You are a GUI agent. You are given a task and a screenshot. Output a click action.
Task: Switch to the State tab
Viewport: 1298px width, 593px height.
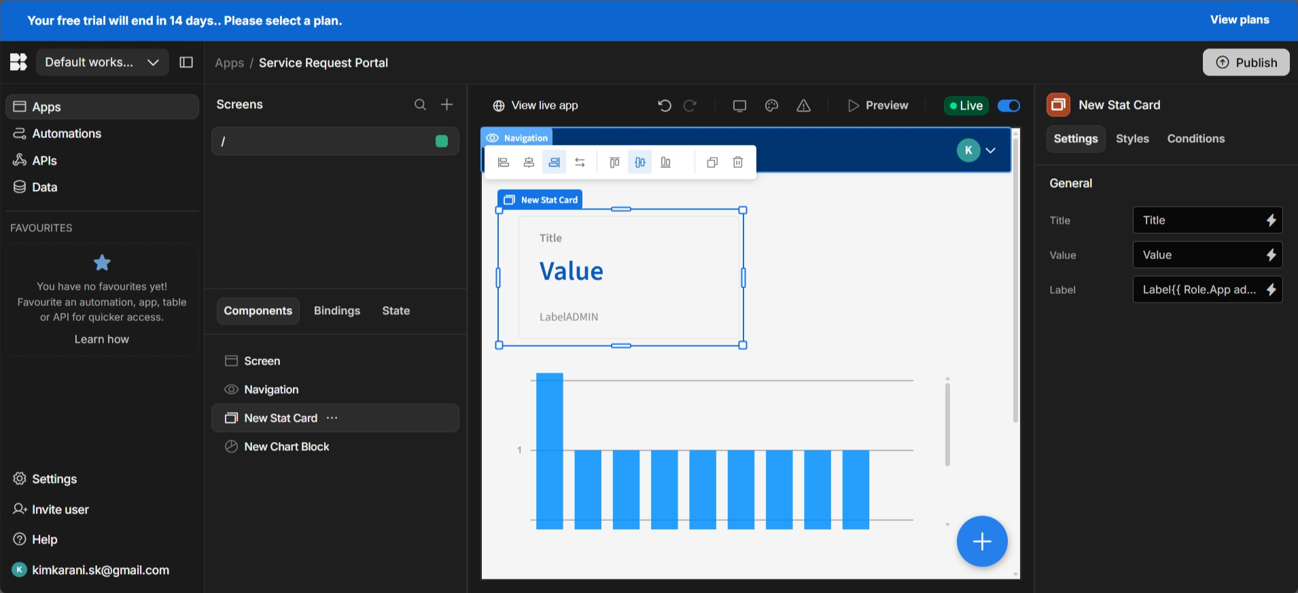point(396,311)
